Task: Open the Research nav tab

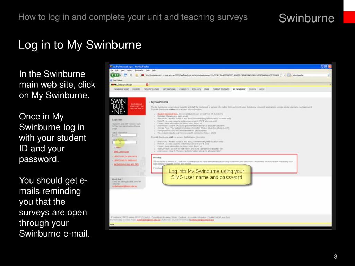Action: coord(196,89)
